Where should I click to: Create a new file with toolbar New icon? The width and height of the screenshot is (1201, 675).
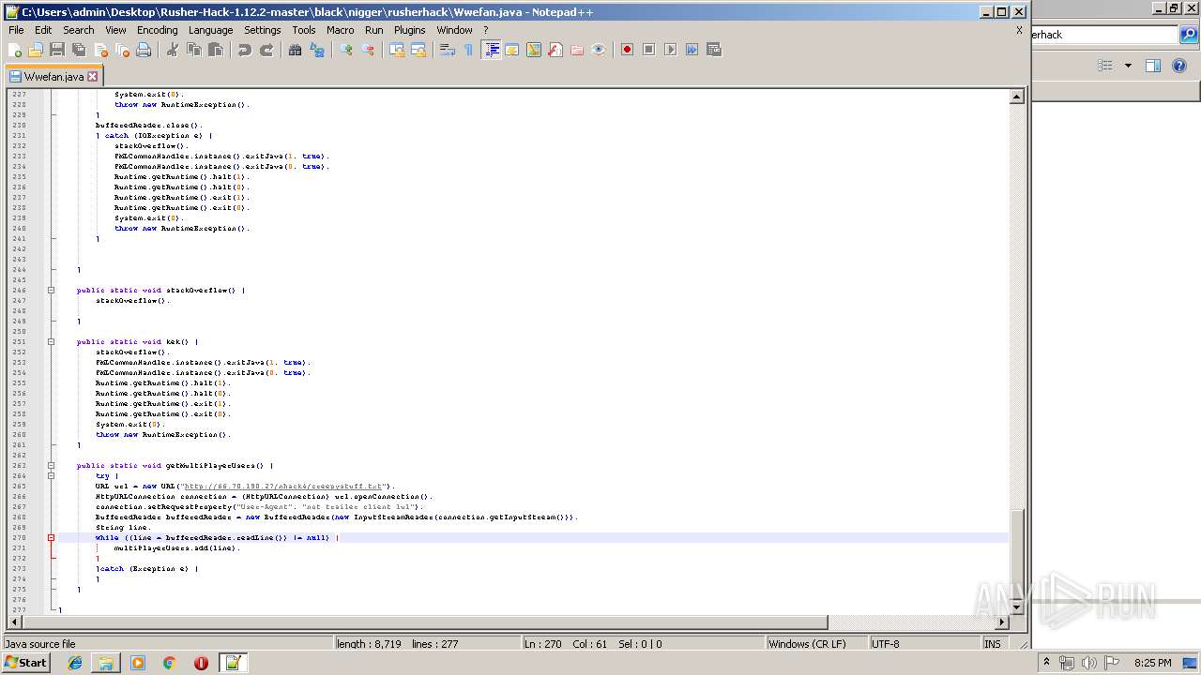15,50
